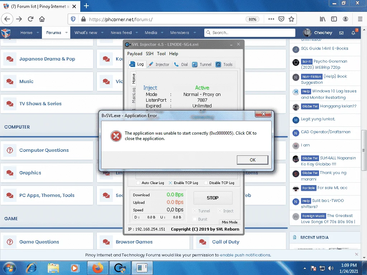
Task: Open forum inbox envelope icon
Action: tap(342, 33)
